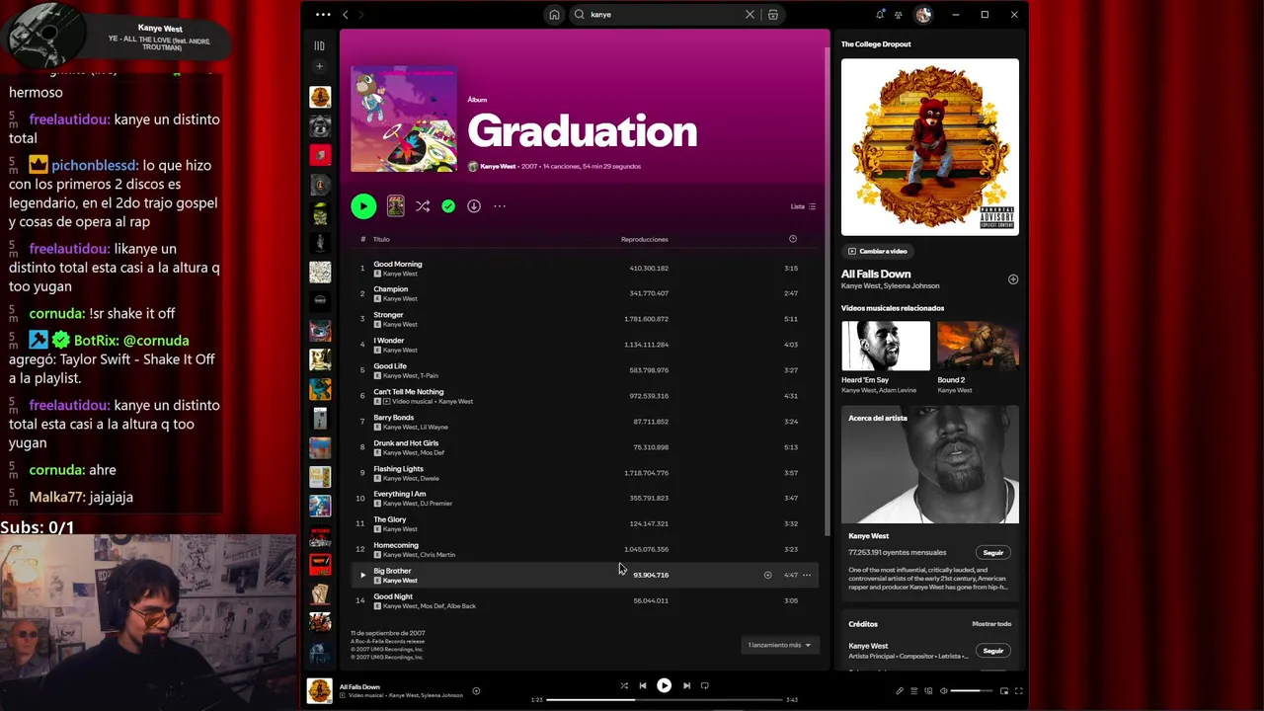The height and width of the screenshot is (711, 1264).
Task: Open Bound 2 video thumbnail
Action: pyautogui.click(x=978, y=346)
